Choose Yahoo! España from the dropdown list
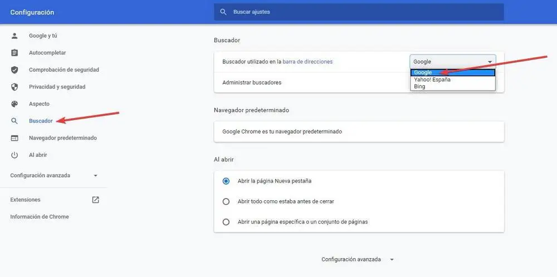 coord(432,80)
